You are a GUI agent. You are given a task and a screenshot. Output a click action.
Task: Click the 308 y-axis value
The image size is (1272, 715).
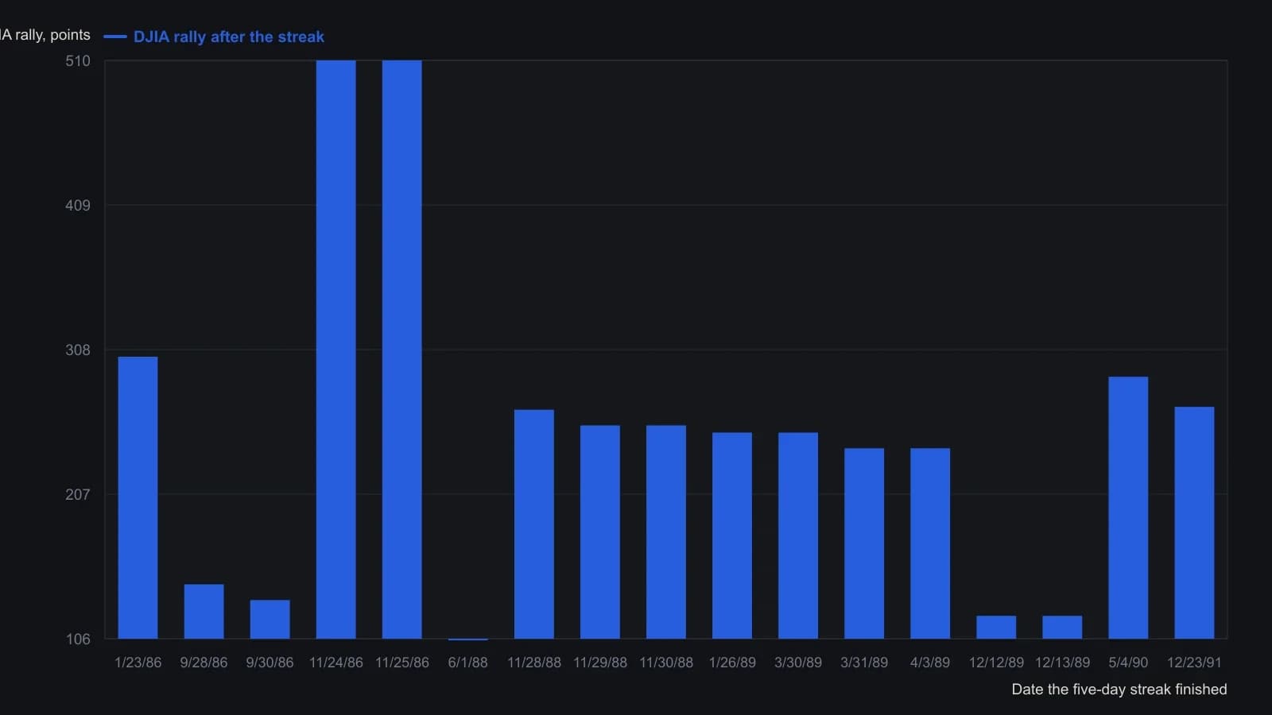tap(78, 350)
